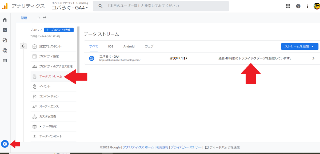
Task: Click the コンバージョン flag icon
Action: [x=34, y=96]
